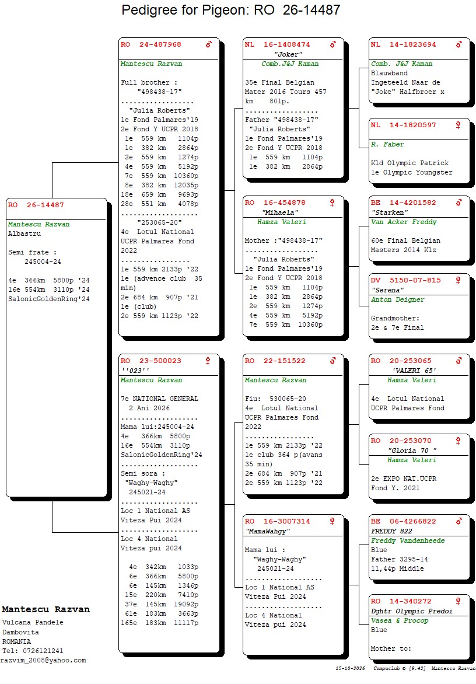The width and height of the screenshot is (476, 684).
Task: Click the female symbol on the "MamaWahgy" card
Action: tap(332, 521)
